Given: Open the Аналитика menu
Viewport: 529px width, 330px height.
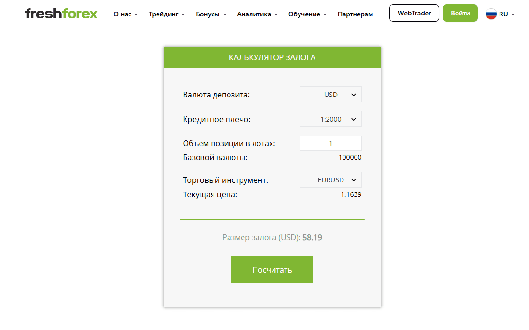Looking at the screenshot, I should coord(257,14).
